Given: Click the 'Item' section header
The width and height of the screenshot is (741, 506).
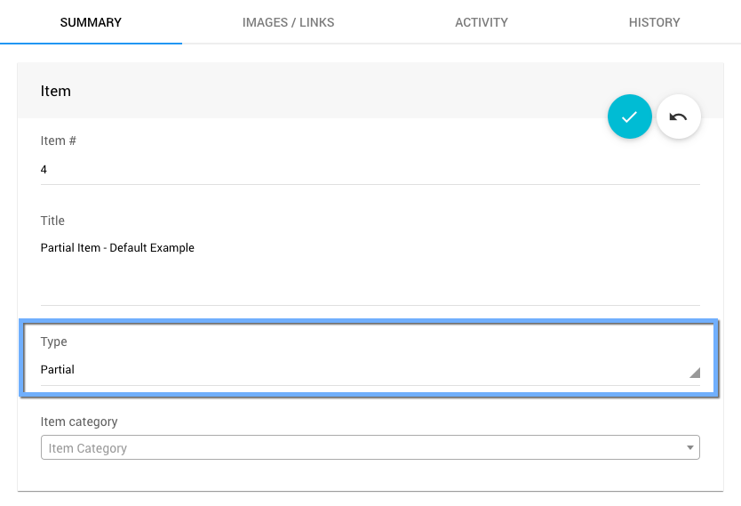Looking at the screenshot, I should click(x=56, y=91).
